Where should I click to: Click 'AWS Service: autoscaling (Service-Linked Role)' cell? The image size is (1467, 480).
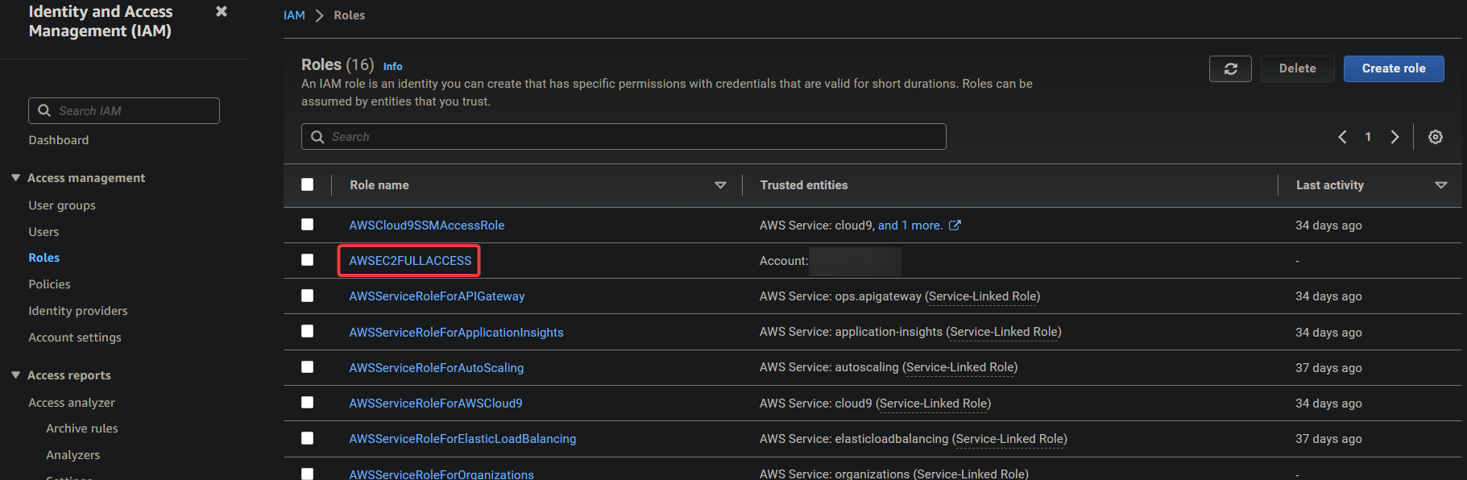tap(889, 367)
